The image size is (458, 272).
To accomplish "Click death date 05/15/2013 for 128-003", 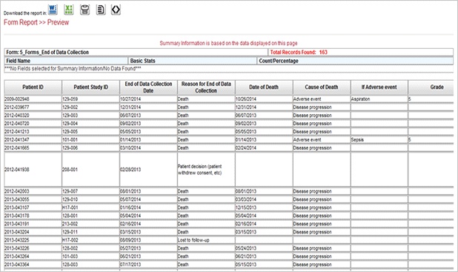I will click(246, 265).
